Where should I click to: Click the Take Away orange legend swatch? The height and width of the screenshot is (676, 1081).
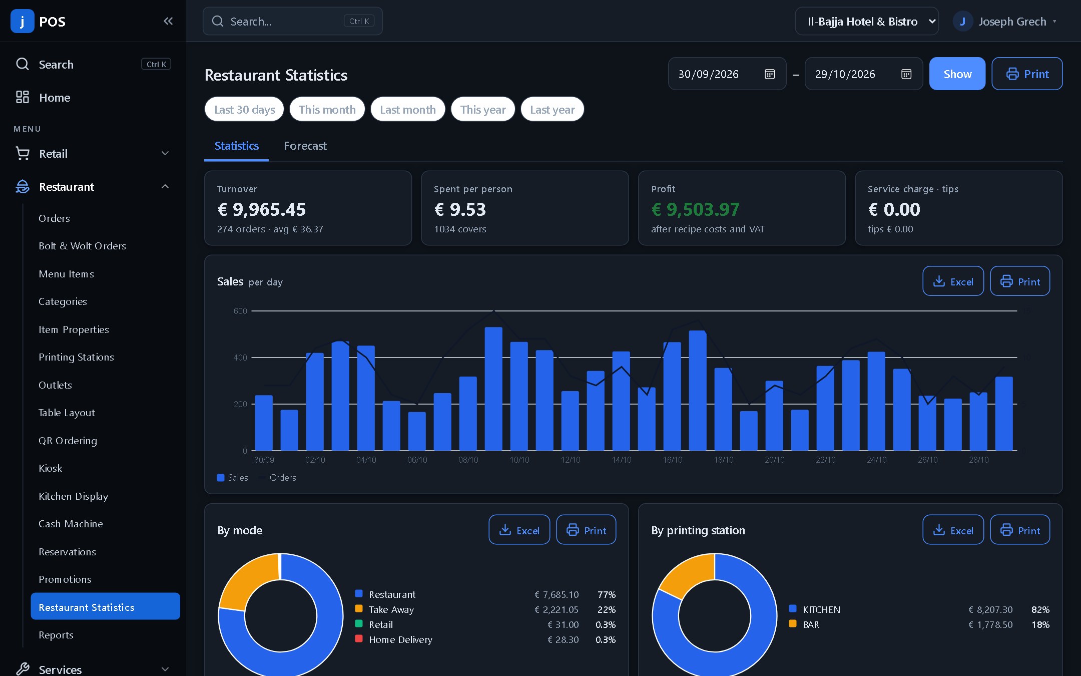pos(359,608)
